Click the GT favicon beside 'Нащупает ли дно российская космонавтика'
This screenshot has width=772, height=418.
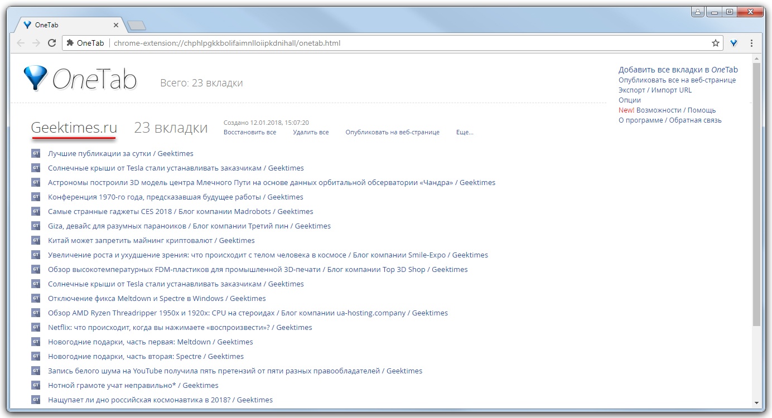[x=36, y=400]
